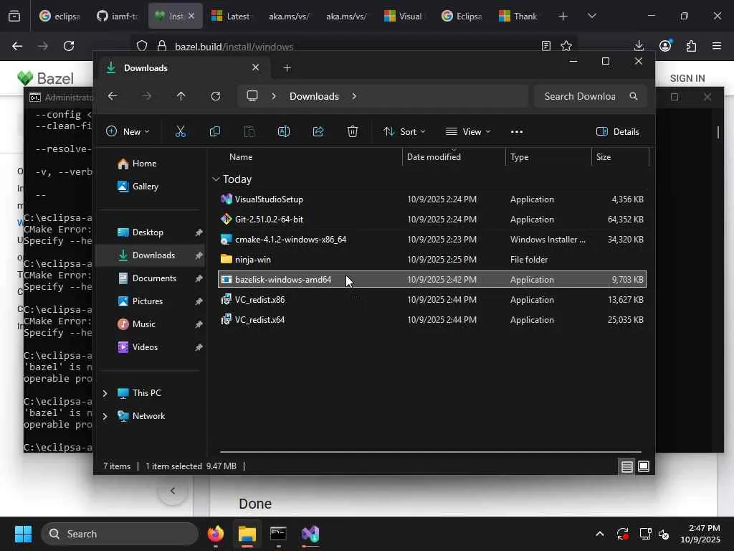Open the See more ellipsis menu
The height and width of the screenshot is (551, 734).
[x=517, y=132]
